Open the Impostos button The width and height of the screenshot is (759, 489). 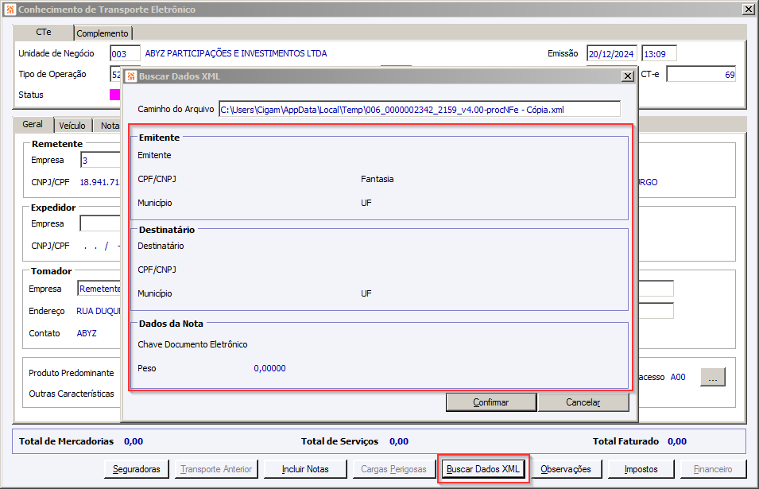[641, 469]
